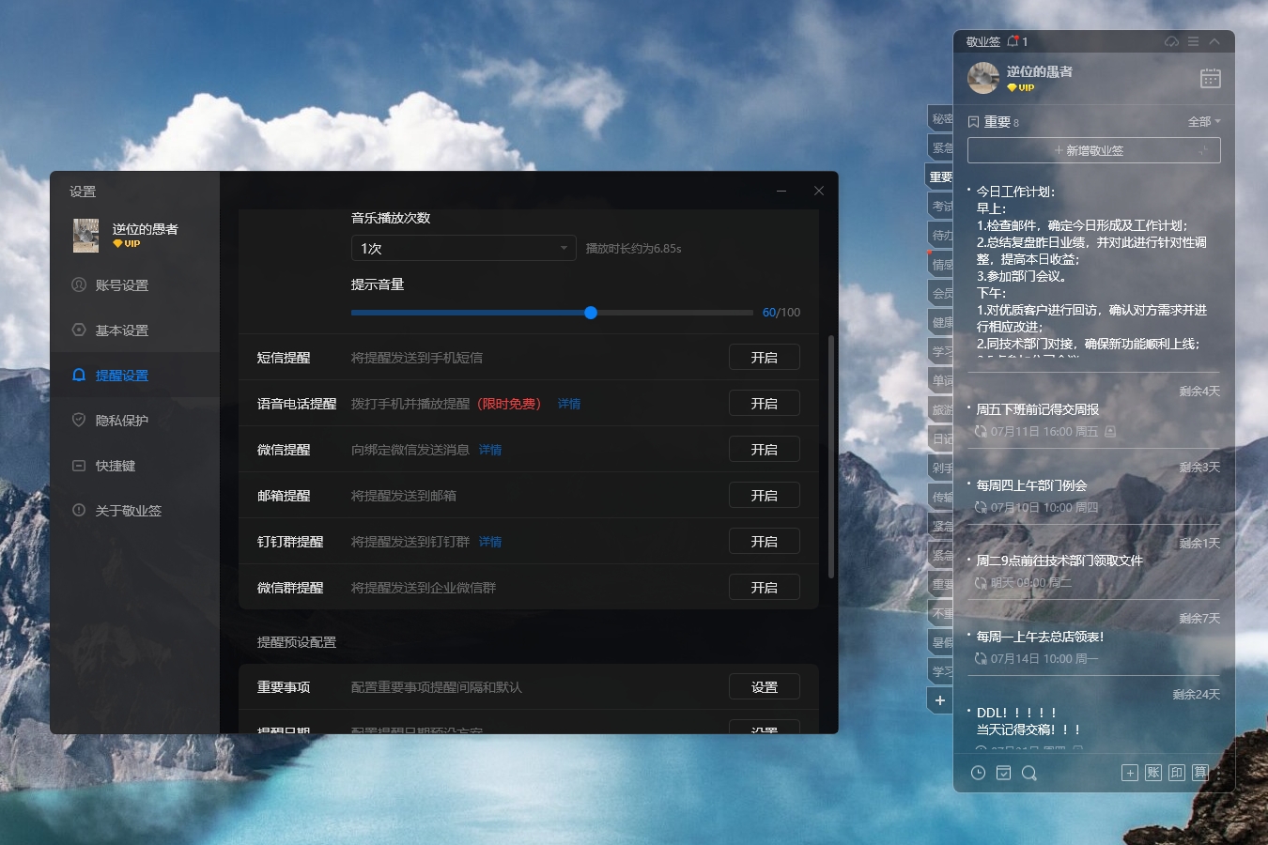This screenshot has height=845, width=1268.
Task: Click the settings window vertical scrollbar
Action: point(831,456)
